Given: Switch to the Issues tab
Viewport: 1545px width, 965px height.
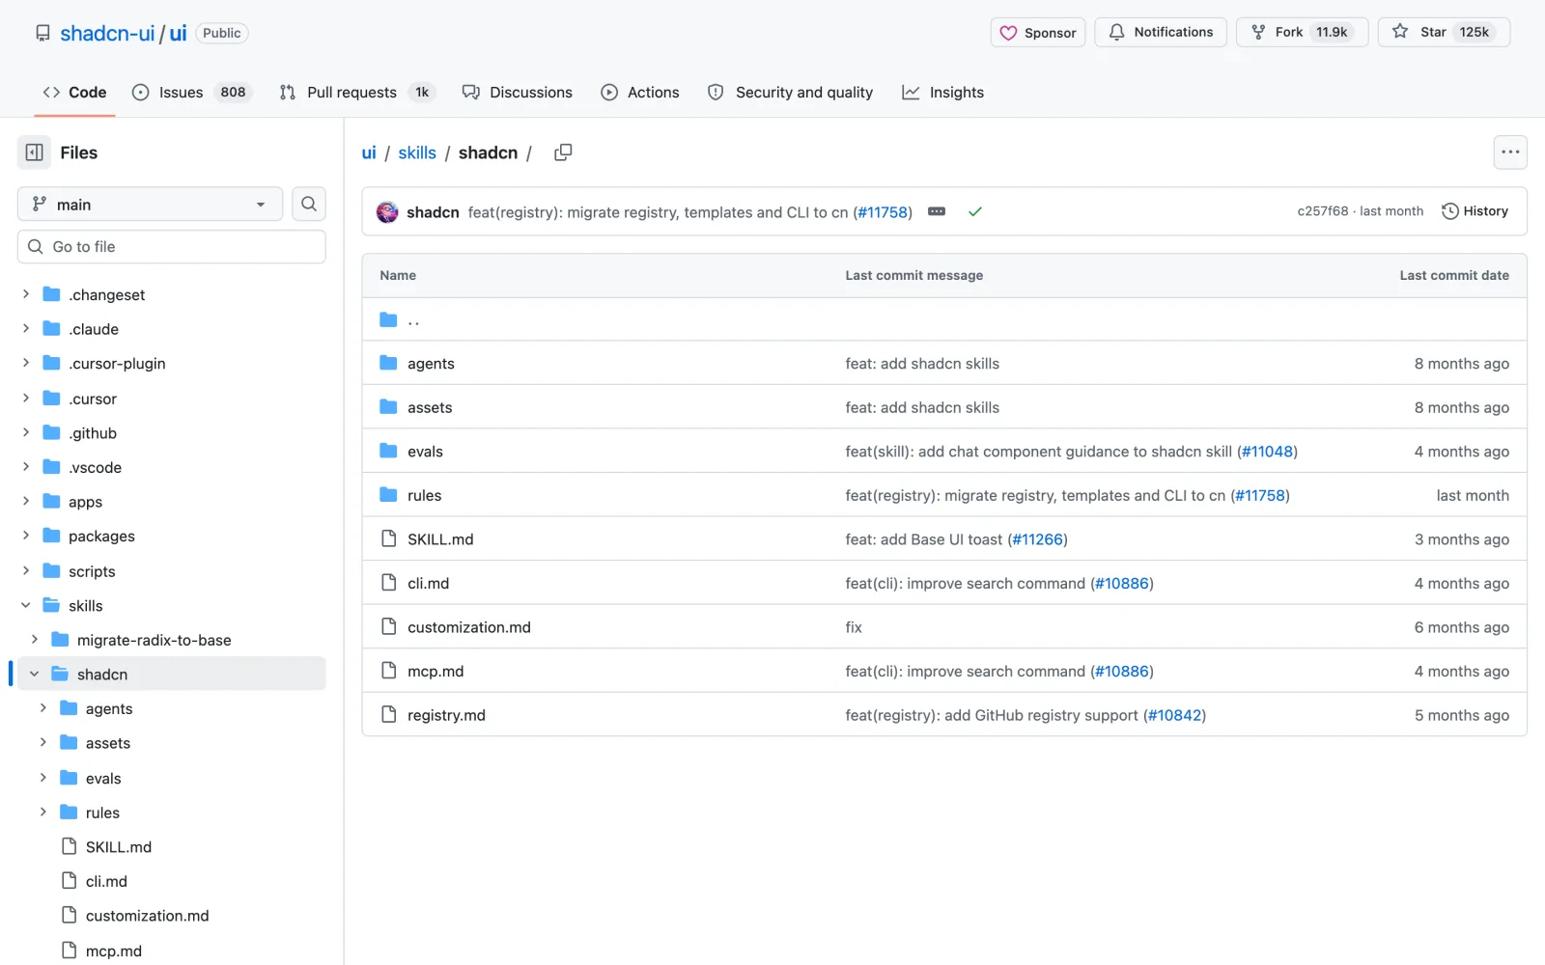Looking at the screenshot, I should pos(191,92).
